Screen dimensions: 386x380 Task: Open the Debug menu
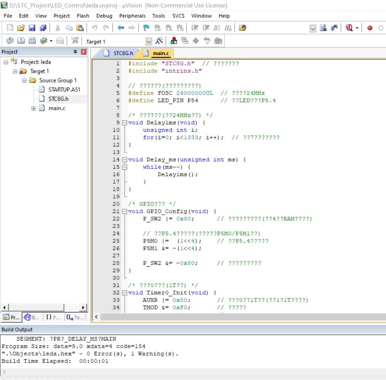click(104, 16)
